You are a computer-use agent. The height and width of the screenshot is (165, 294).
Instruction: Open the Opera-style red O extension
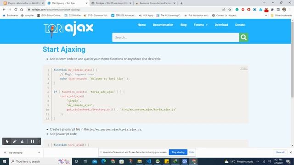coord(249,10)
